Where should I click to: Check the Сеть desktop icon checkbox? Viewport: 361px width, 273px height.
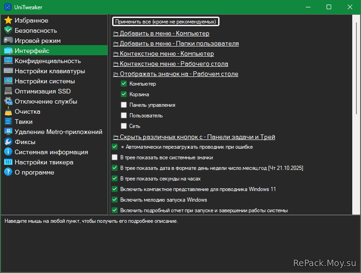[124, 126]
